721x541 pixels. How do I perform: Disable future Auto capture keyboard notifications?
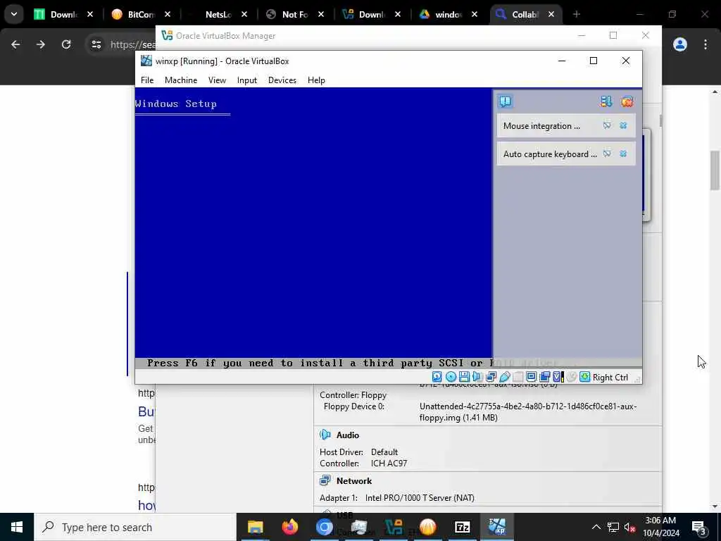click(607, 154)
